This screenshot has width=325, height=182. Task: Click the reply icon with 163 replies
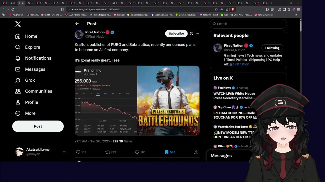pos(78,152)
